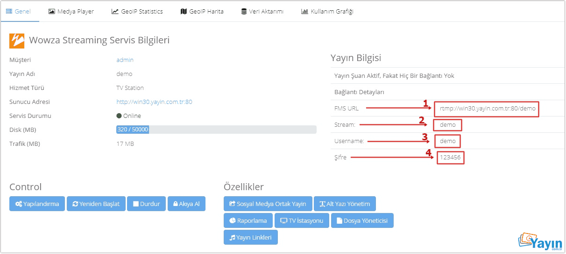This screenshot has height=254, width=566.
Task: Click the Durdur button
Action: [x=147, y=204]
